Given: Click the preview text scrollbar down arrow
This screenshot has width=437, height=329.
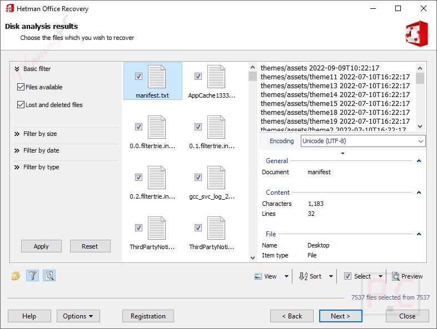Looking at the screenshot, I should point(420,126).
